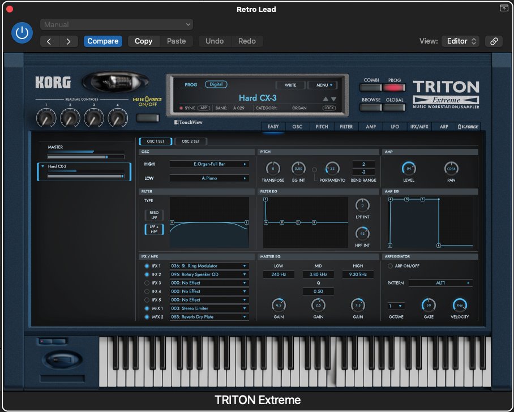This screenshot has width=514, height=412.
Task: Open the OSC HIGH E.Organ-Full Bar selector
Action: (x=209, y=164)
